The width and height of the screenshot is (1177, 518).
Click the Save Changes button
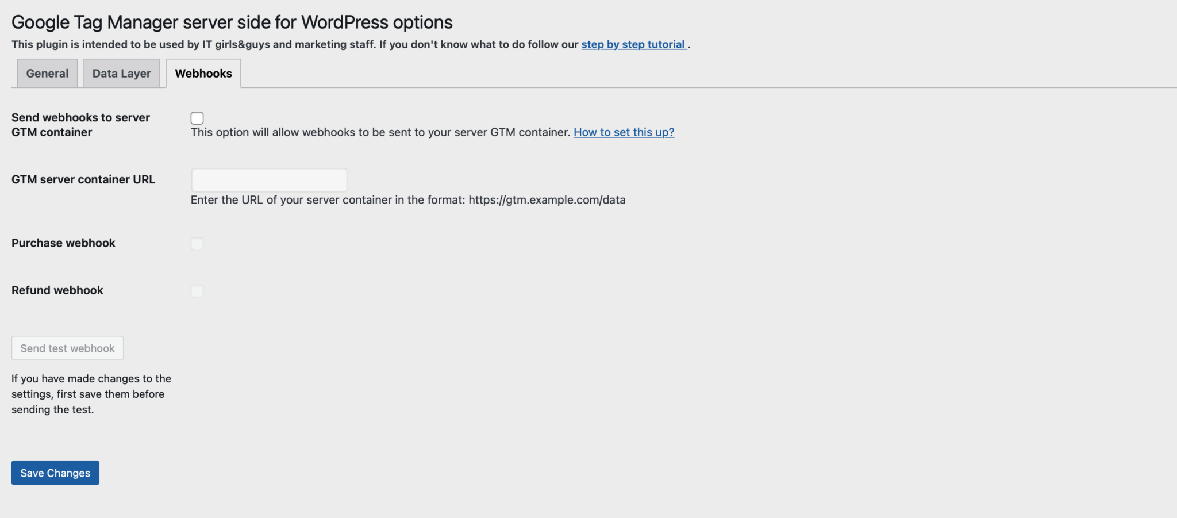click(55, 473)
